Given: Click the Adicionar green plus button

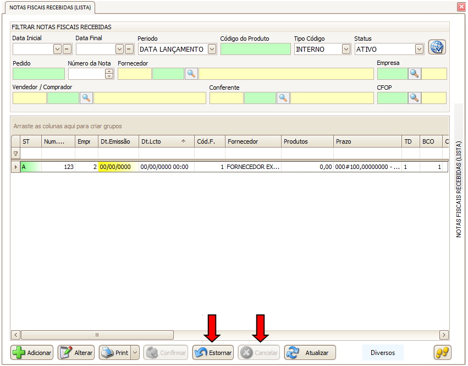Looking at the screenshot, I should pos(32,353).
